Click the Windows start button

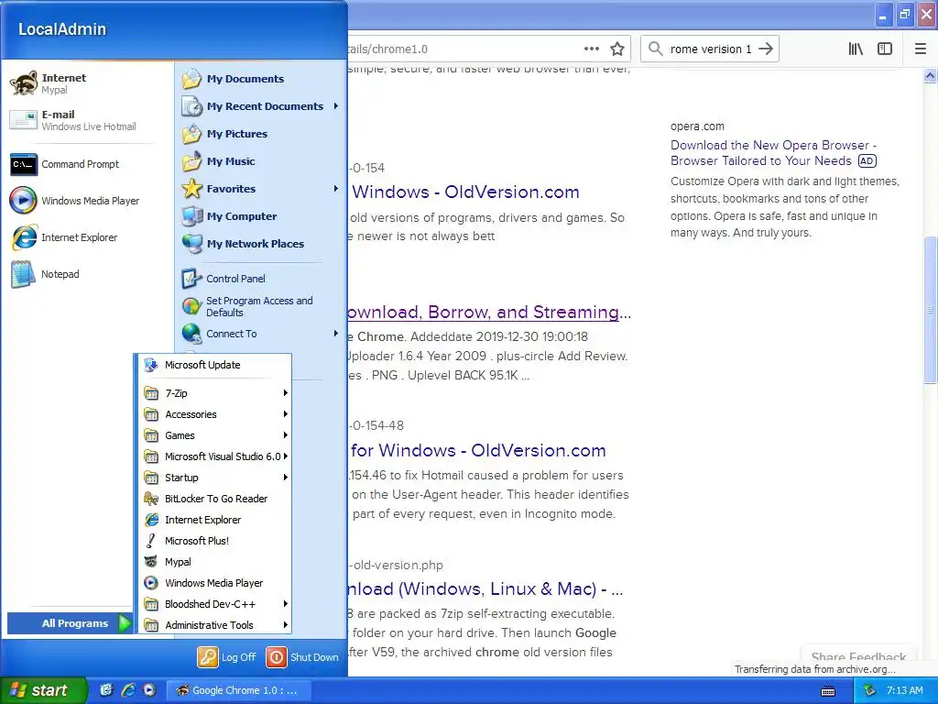coord(43,690)
